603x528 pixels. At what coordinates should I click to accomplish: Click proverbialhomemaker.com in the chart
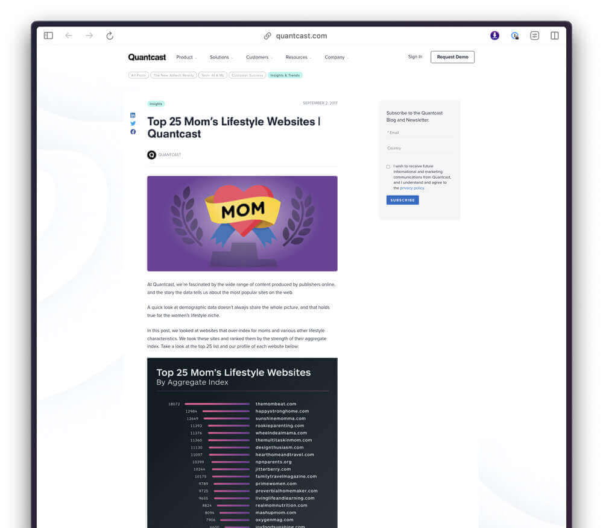(x=286, y=491)
